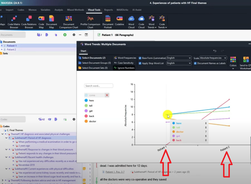Open Documents panel settings gear
The height and width of the screenshot is (184, 251).
[x=74, y=35]
